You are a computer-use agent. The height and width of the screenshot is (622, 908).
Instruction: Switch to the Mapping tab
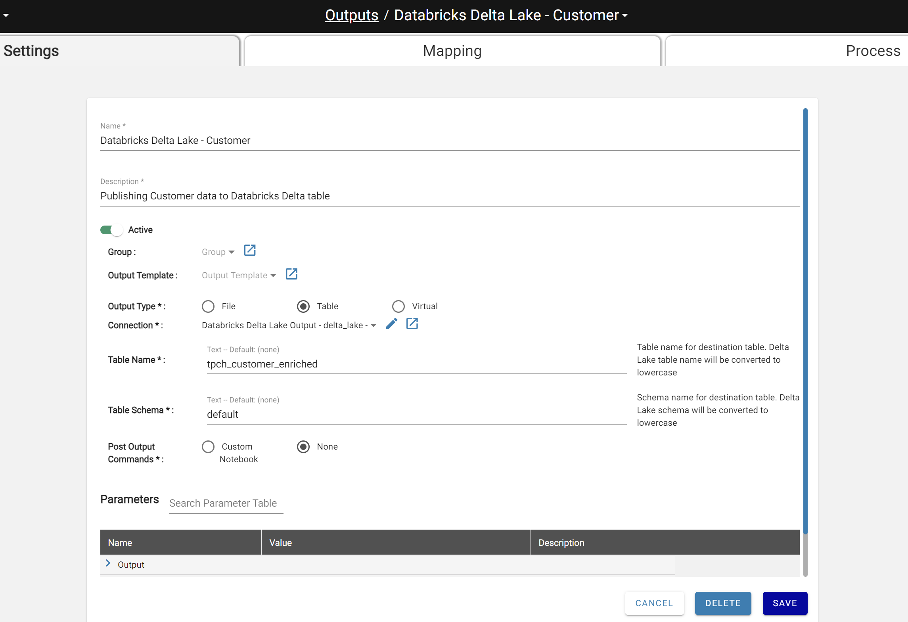(452, 51)
